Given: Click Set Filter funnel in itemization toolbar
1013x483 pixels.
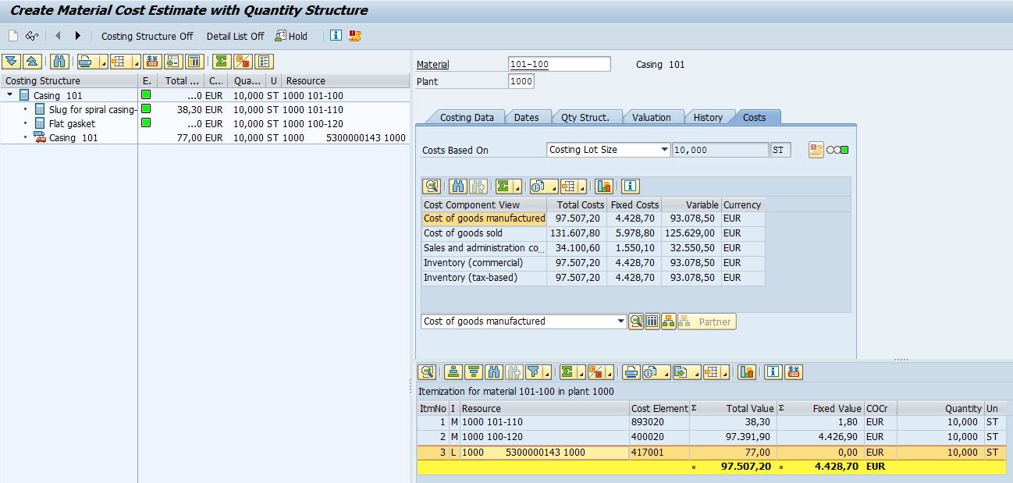Looking at the screenshot, I should 533,372.
